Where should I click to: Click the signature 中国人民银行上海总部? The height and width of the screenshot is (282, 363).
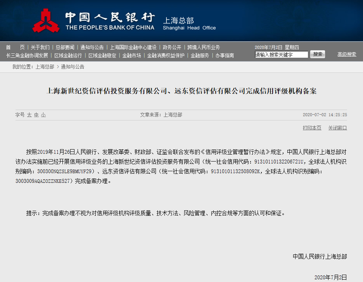pyautogui.click(x=320, y=256)
